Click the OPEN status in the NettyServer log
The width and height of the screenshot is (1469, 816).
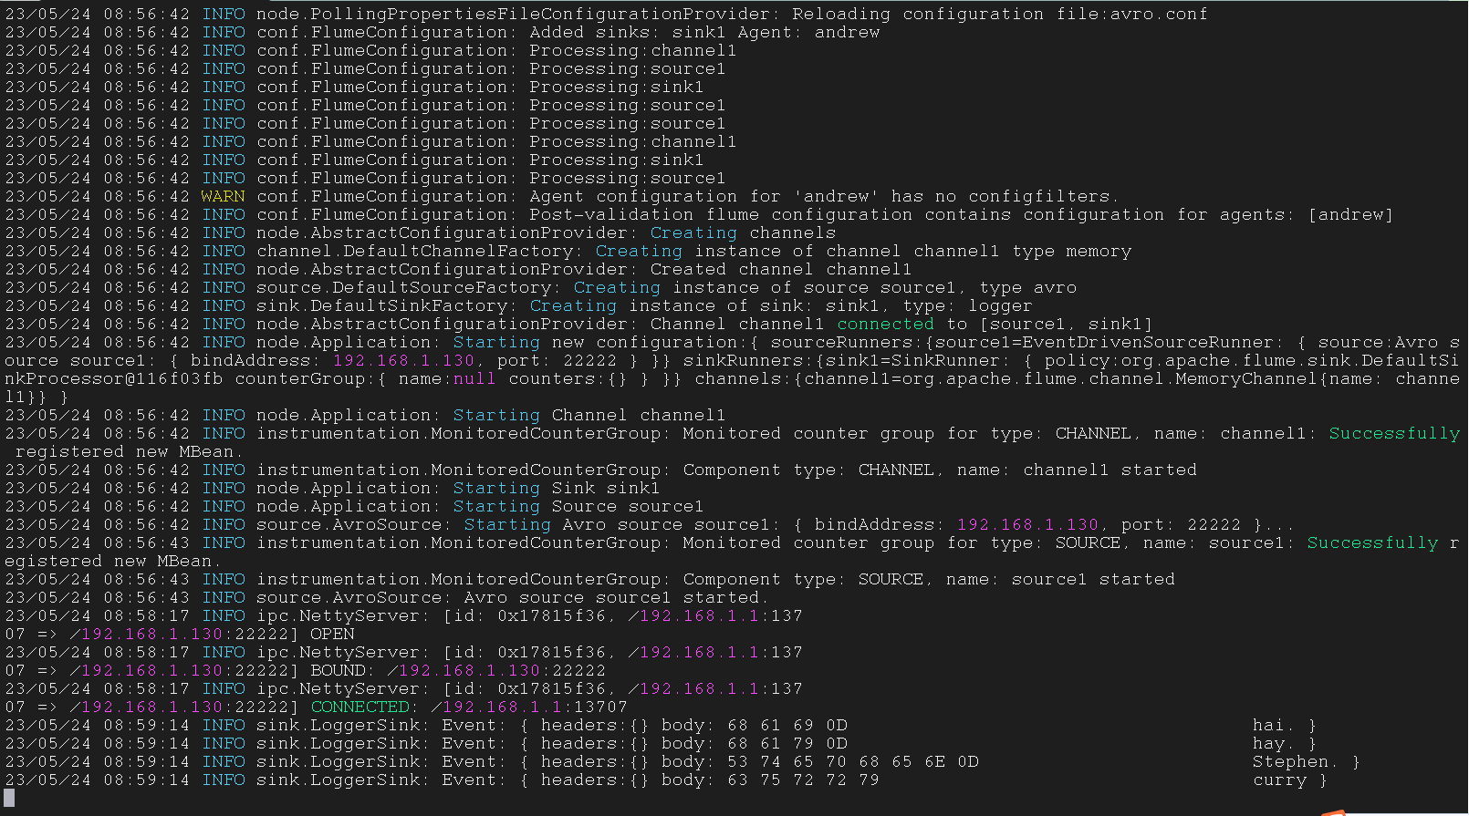332,635
